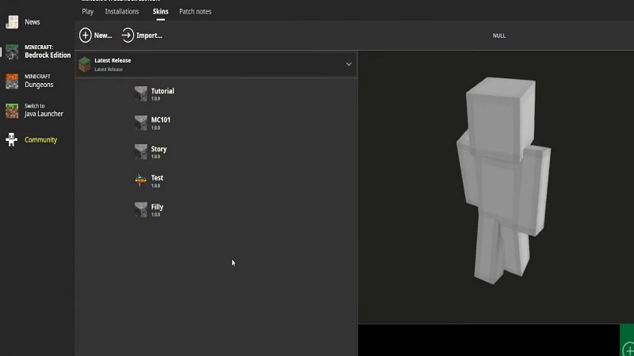Go to the Patch notes tab
The width and height of the screenshot is (634, 356).
pyautogui.click(x=195, y=12)
